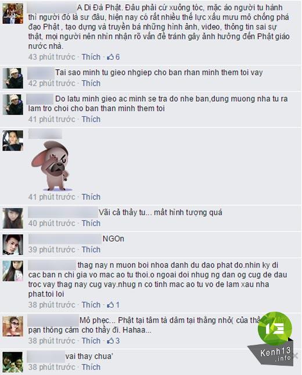Open the avatar of the first commenter
Screen dimensions: 302x375
pos(13,13)
